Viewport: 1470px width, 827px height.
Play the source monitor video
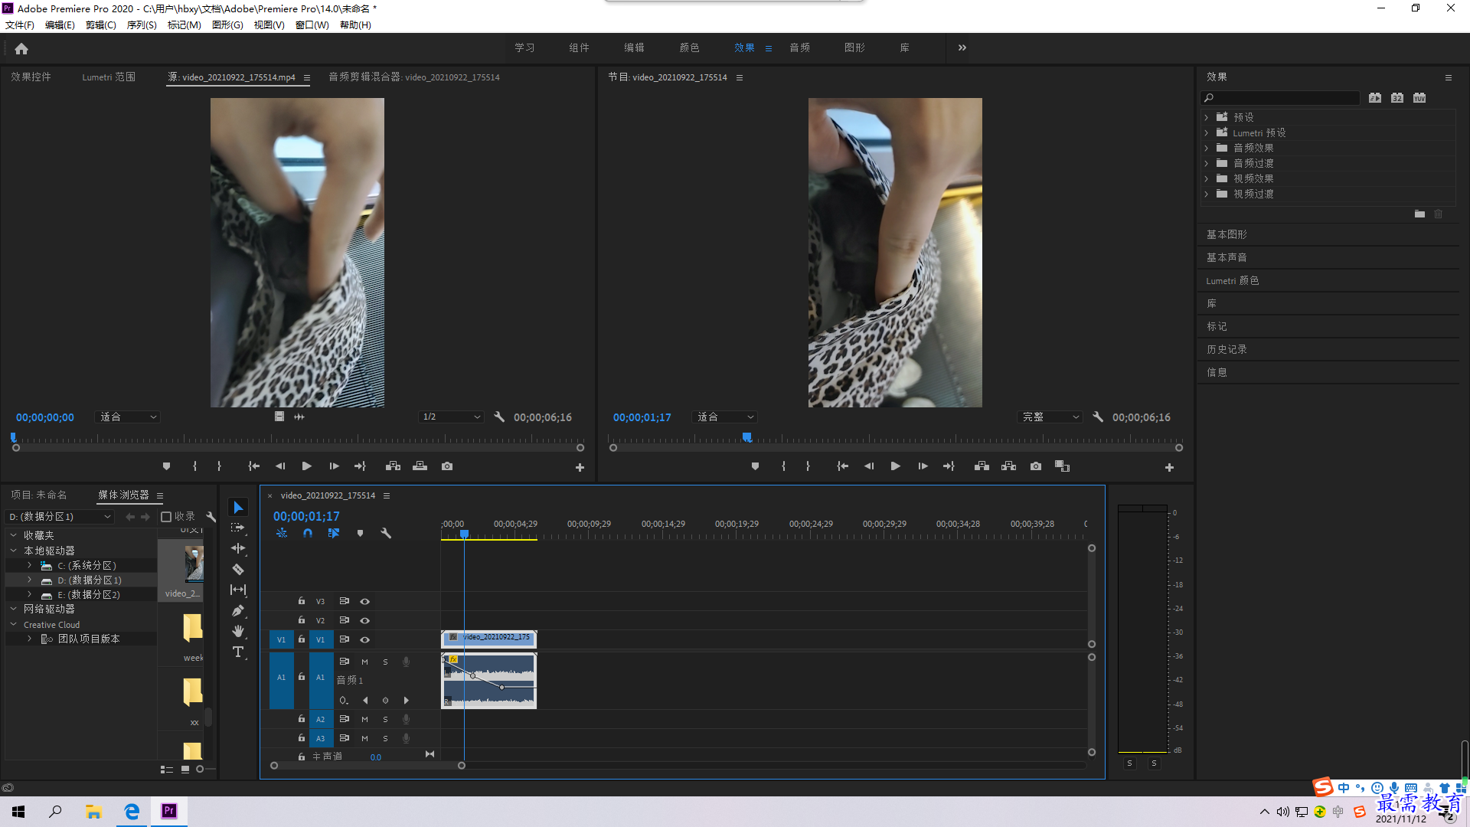tap(306, 466)
